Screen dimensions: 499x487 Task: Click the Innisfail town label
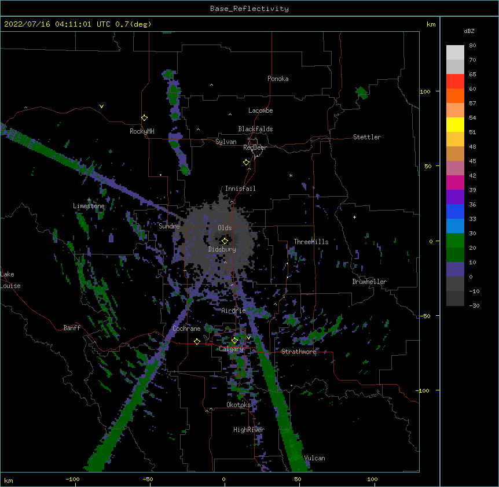point(240,189)
